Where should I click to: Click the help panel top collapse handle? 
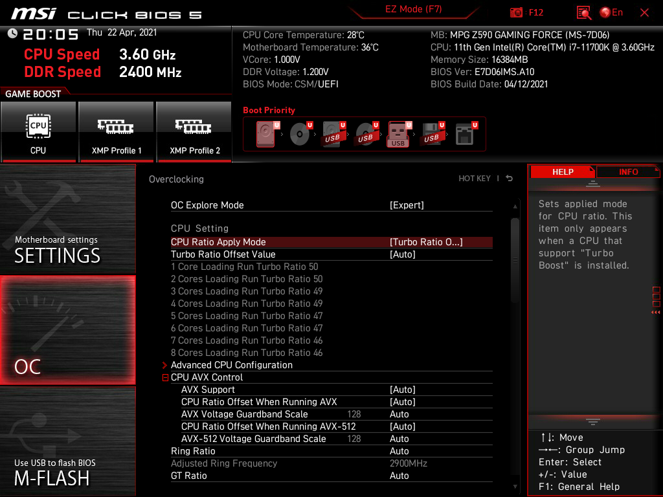coord(593,183)
